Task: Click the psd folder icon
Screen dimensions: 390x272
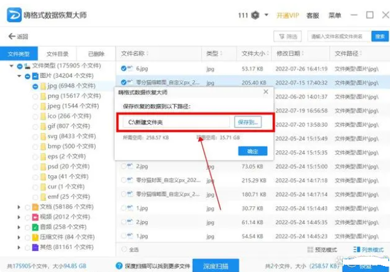Action: (43, 167)
